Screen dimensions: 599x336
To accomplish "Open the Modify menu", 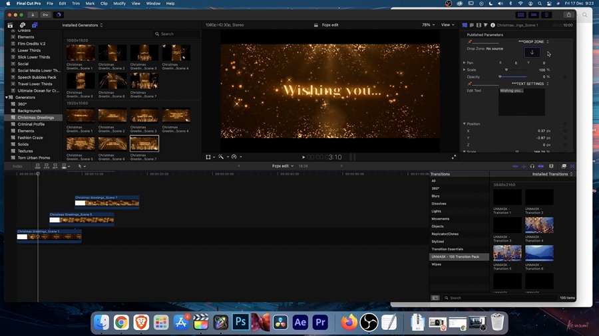I will click(119, 3).
